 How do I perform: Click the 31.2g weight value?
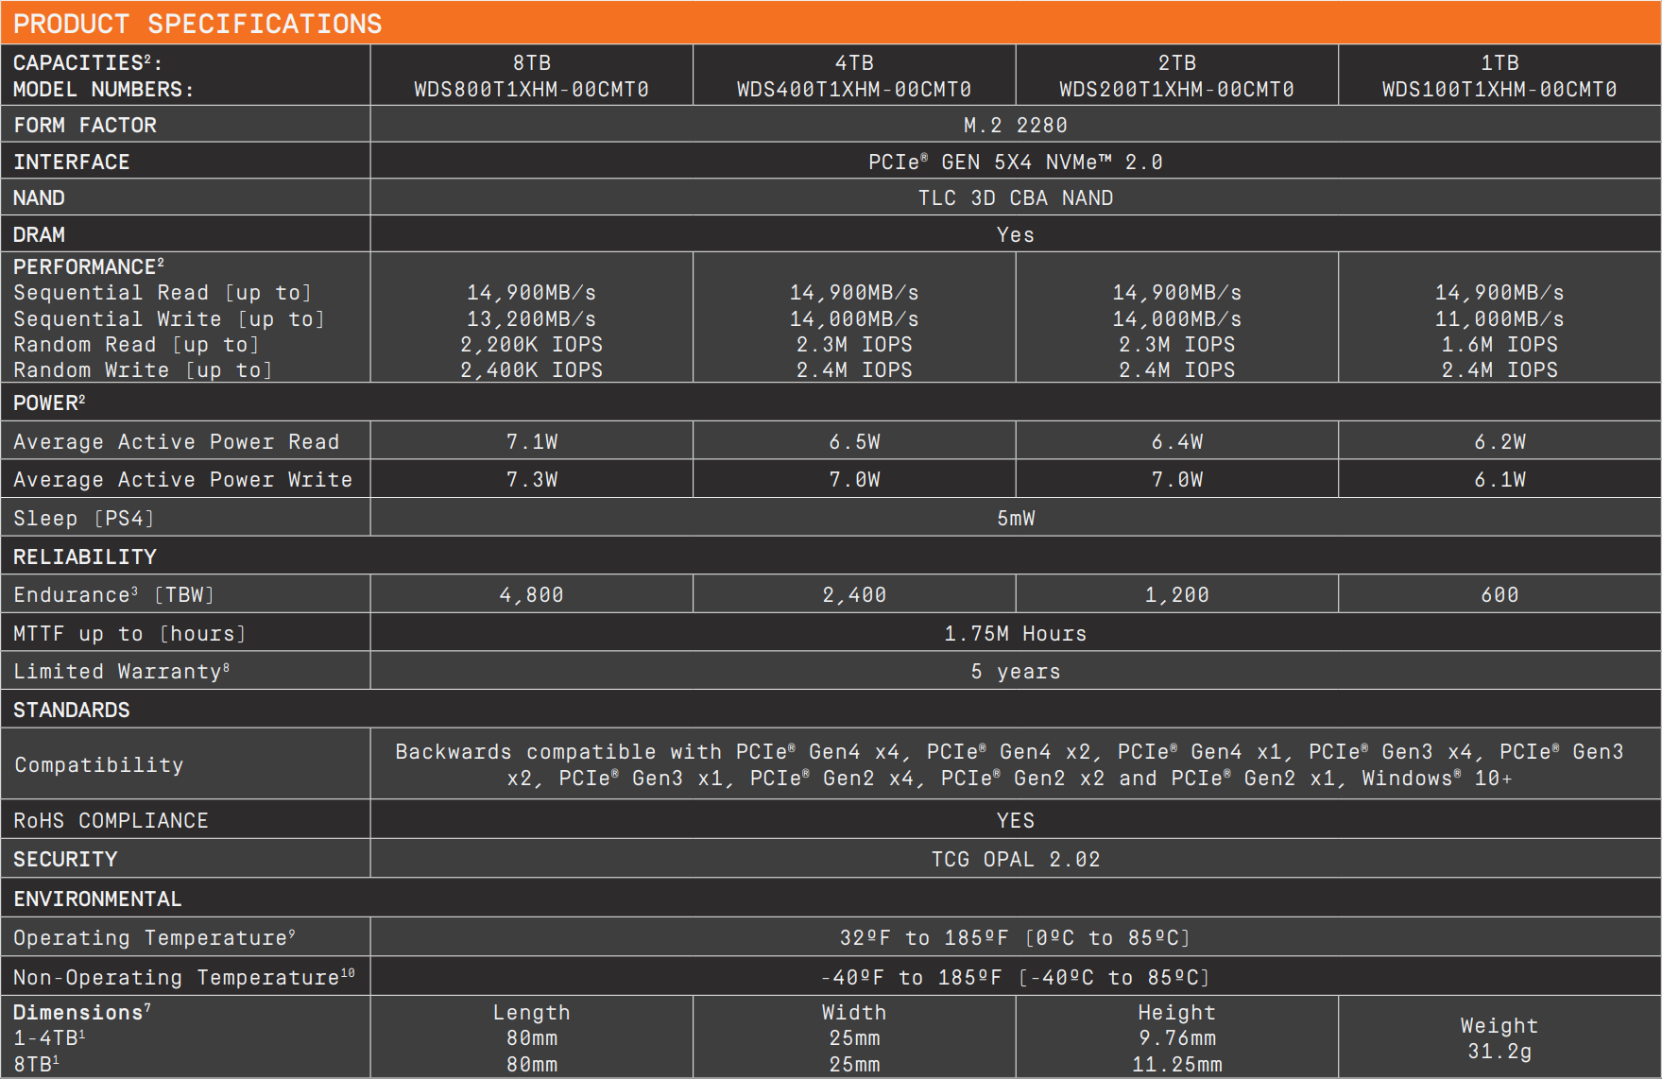(x=1499, y=1051)
